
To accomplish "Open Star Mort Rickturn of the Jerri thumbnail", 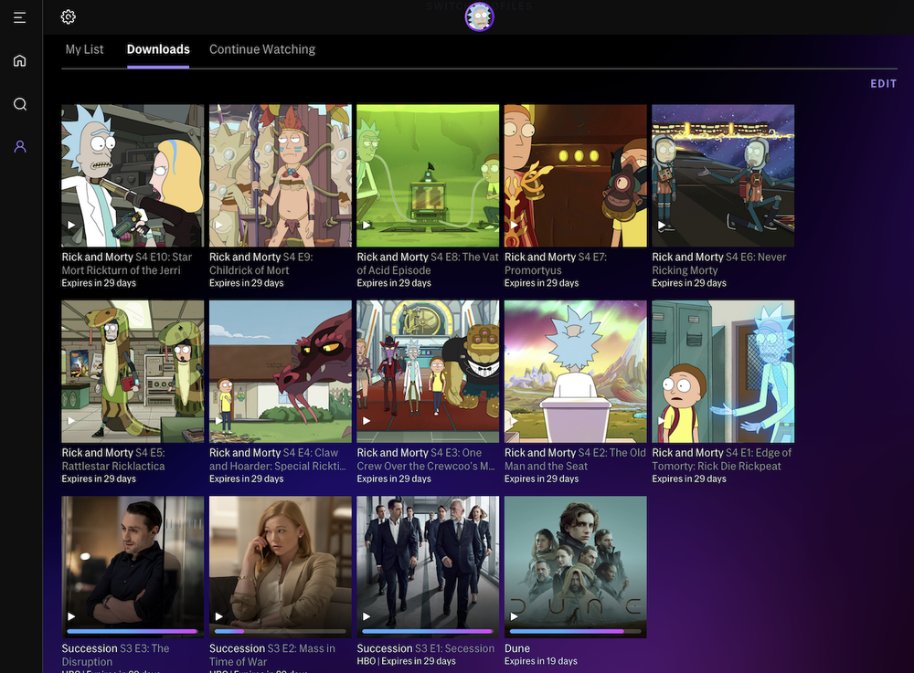I will (133, 176).
